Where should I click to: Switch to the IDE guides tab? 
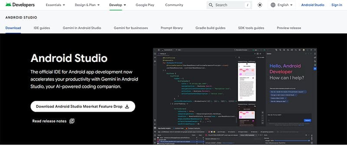point(42,28)
